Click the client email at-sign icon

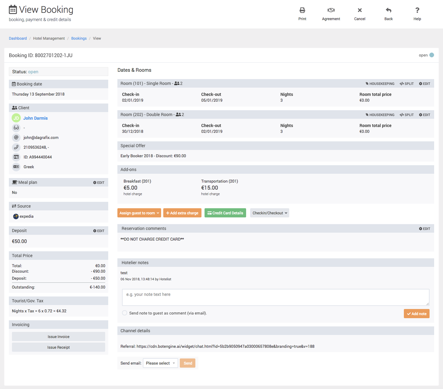(16, 137)
